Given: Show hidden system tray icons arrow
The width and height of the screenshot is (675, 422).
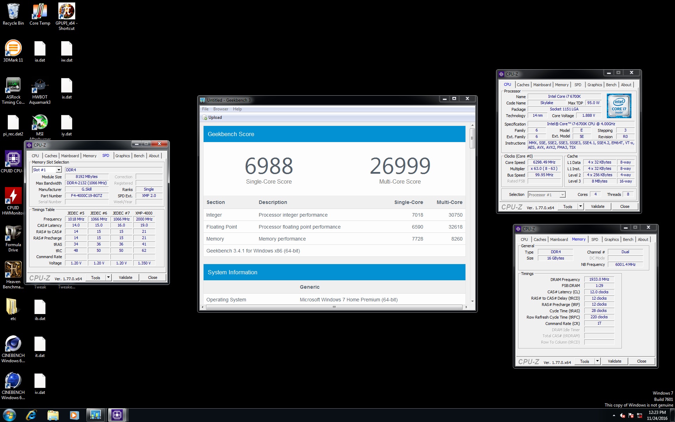Looking at the screenshot, I should pos(614,416).
